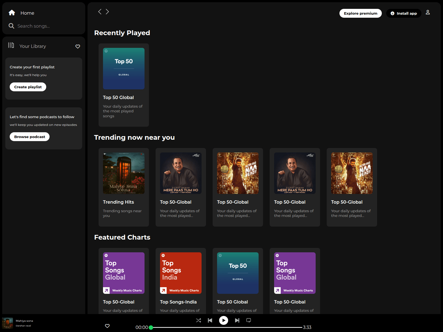443x332 pixels.
Task: Click the Trending now near you heading
Action: [134, 138]
